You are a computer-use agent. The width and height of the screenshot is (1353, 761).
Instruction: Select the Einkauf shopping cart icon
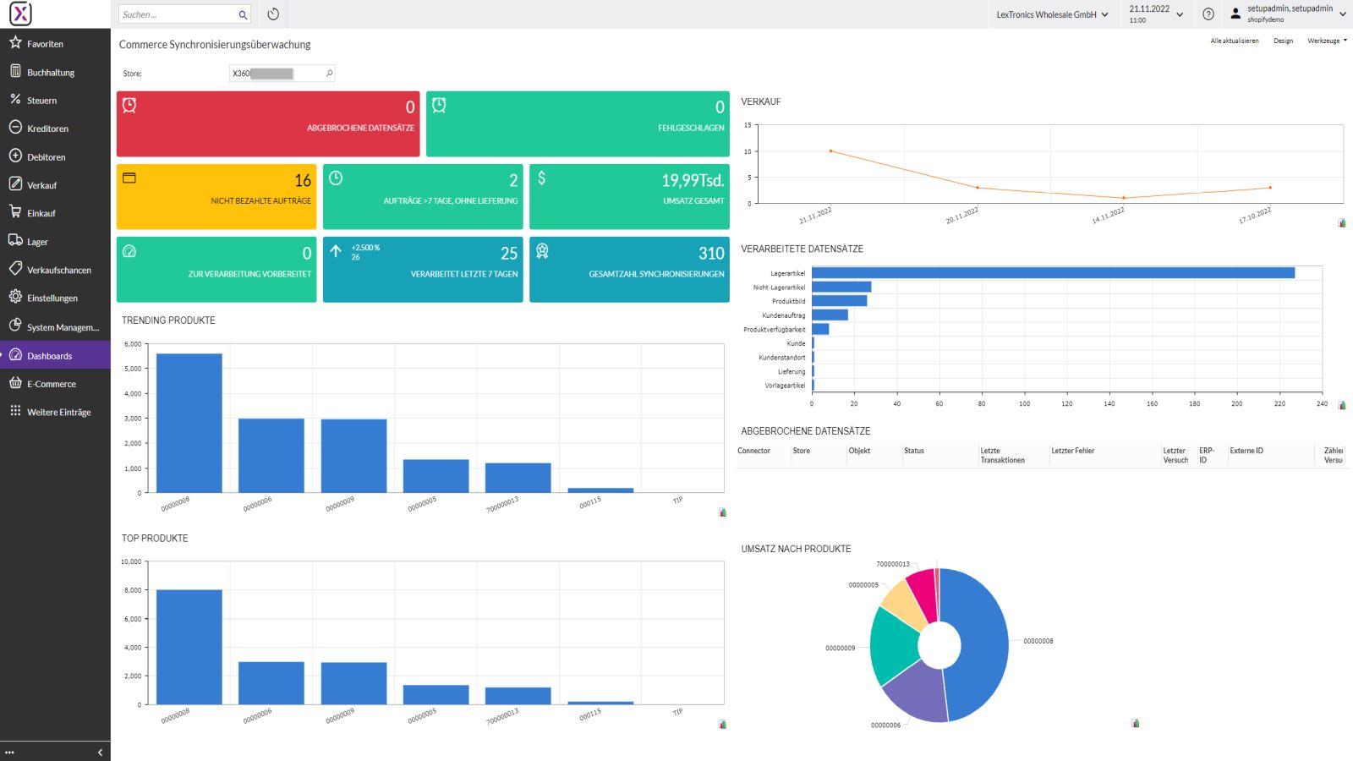click(14, 212)
